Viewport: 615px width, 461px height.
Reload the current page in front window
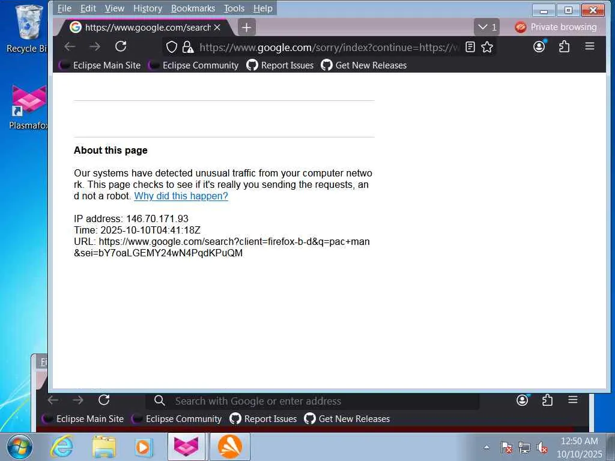[121, 47]
